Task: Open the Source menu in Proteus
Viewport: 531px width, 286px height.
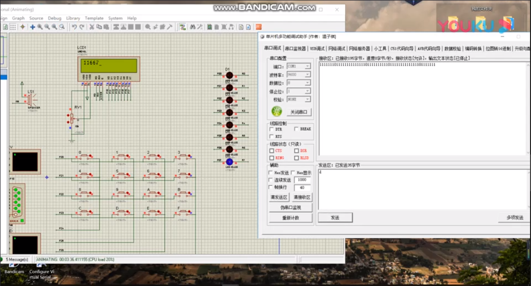Action: coord(36,18)
